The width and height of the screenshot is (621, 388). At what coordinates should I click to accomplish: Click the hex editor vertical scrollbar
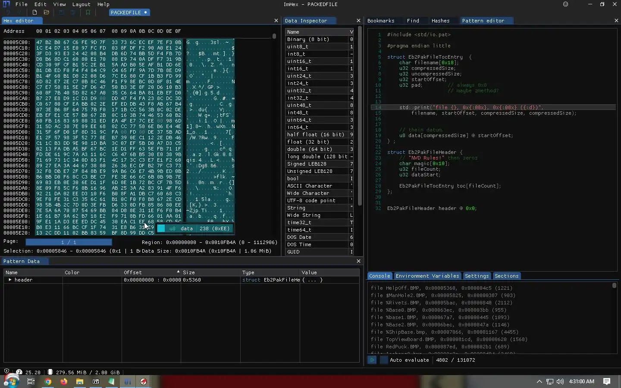point(274,36)
